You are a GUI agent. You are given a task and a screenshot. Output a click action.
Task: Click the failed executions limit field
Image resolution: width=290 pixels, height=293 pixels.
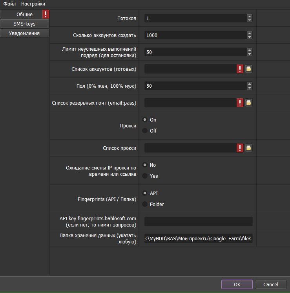[x=195, y=52]
